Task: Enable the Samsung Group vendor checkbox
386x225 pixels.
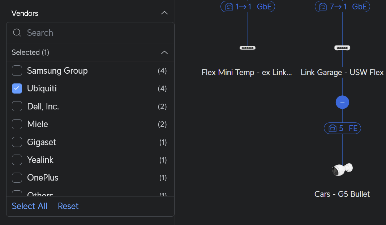Action: pos(17,71)
